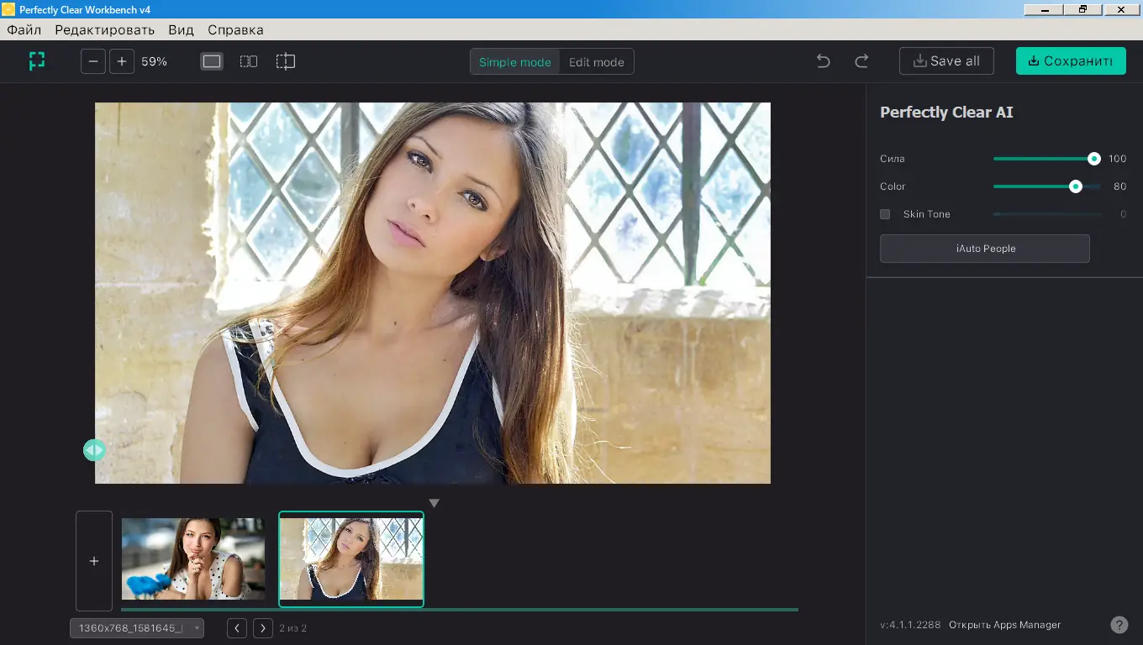Click the Save all button
Image resolution: width=1143 pixels, height=645 pixels.
coord(946,61)
